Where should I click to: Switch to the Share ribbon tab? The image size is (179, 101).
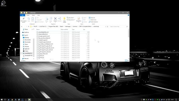point(33,15)
